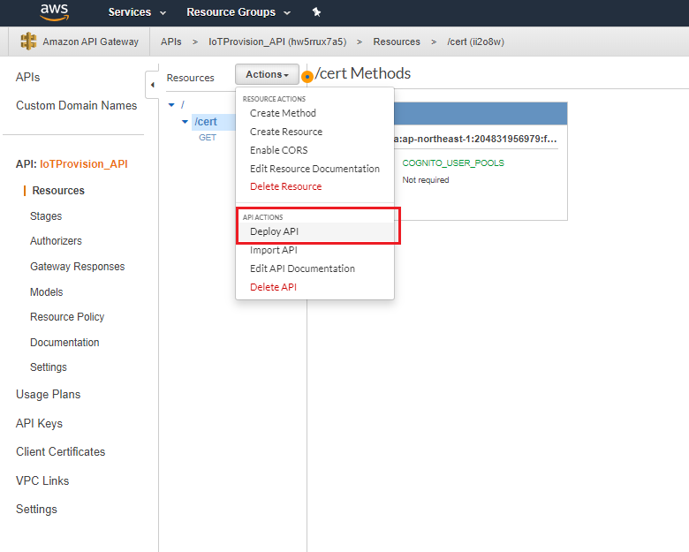The height and width of the screenshot is (552, 689).
Task: Open Documentation in sidebar
Action: 64,343
